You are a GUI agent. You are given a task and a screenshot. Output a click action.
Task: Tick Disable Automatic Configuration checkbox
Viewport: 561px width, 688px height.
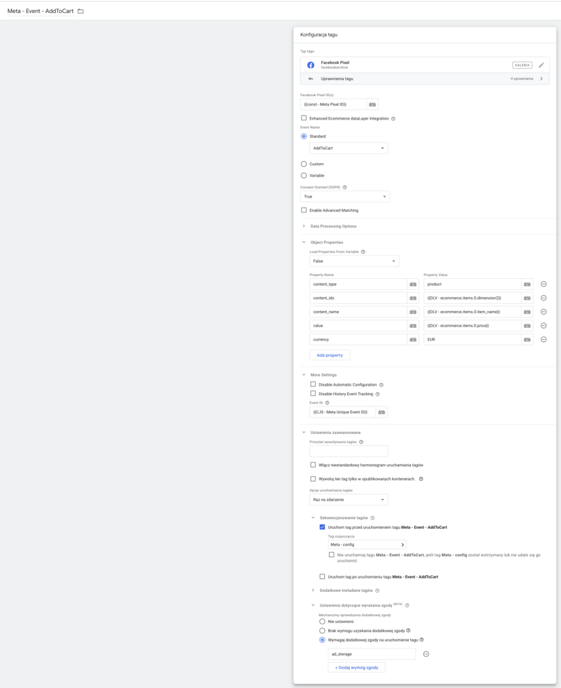pos(313,384)
